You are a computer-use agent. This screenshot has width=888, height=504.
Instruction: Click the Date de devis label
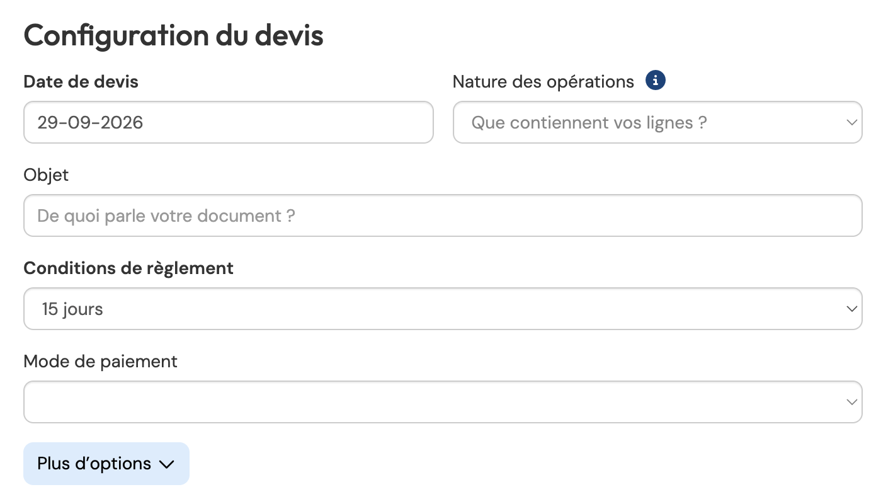coord(81,82)
